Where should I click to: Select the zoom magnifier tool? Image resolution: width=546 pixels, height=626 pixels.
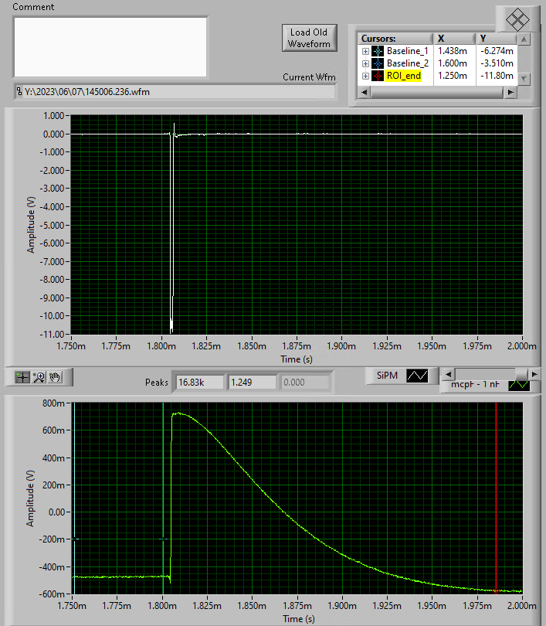pos(39,377)
